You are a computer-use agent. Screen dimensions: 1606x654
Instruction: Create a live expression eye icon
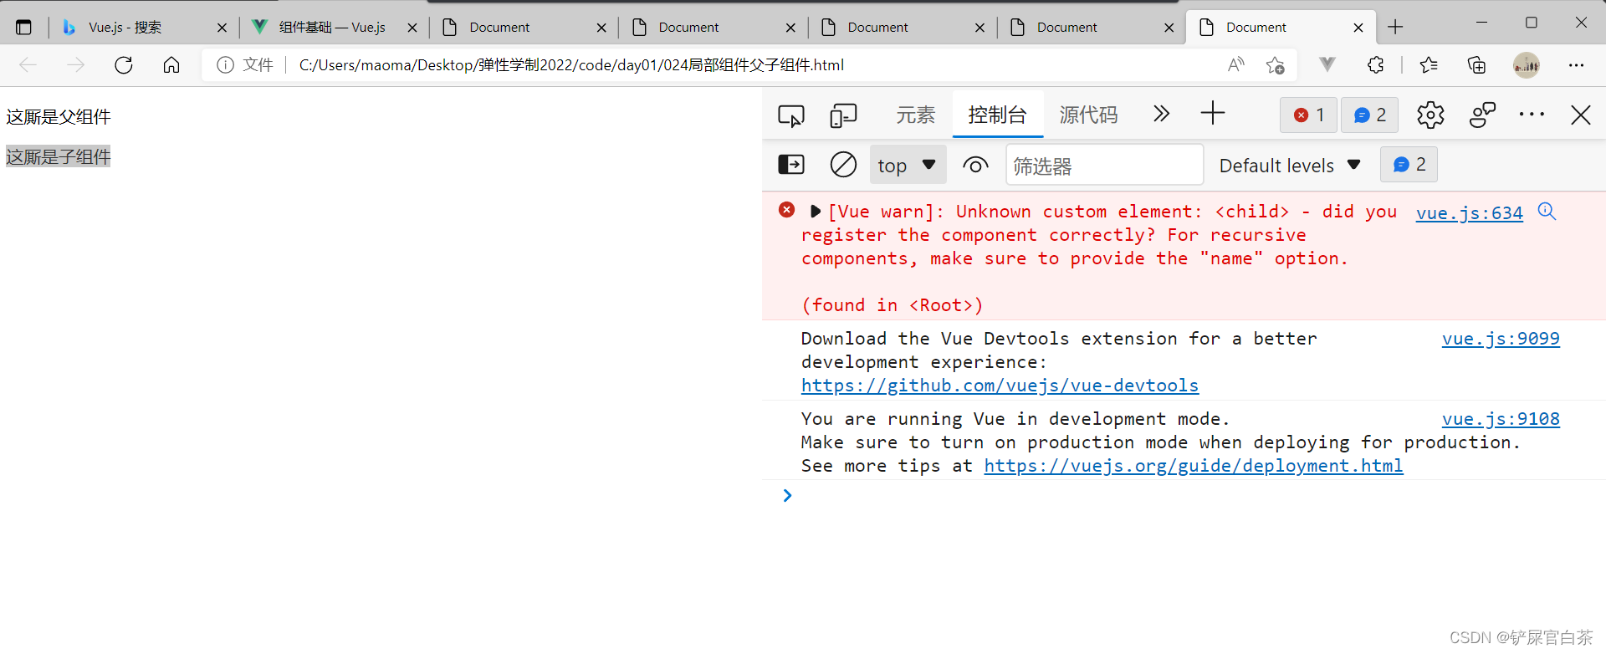pos(975,165)
